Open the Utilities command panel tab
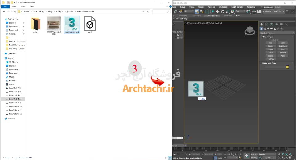 coord(286,24)
